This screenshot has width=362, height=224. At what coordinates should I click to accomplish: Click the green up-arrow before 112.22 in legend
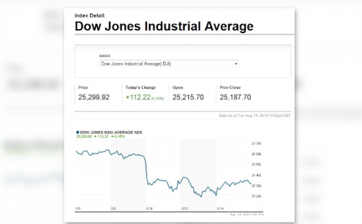[95, 137]
